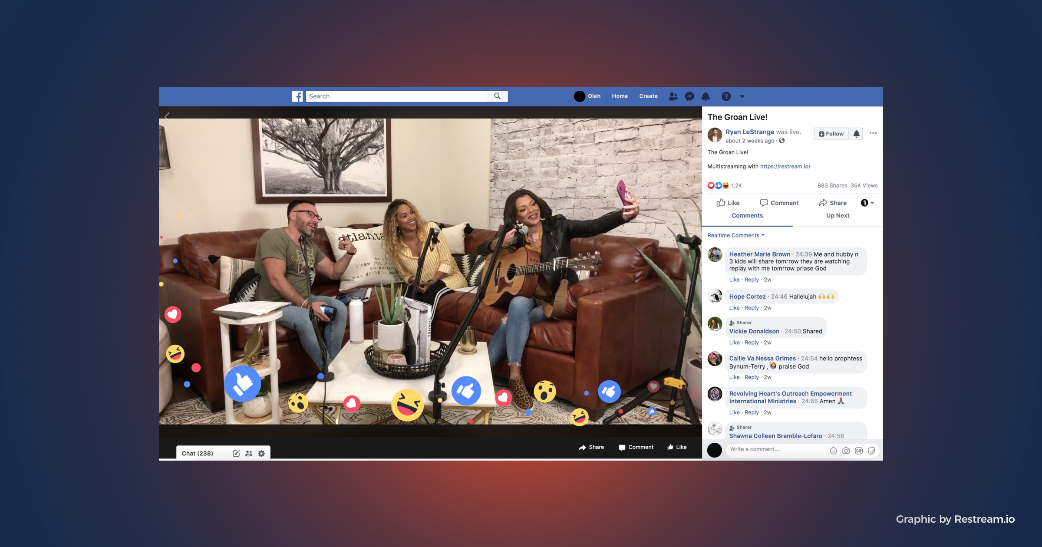Open the Friend Requests icon
The width and height of the screenshot is (1042, 547).
point(673,96)
